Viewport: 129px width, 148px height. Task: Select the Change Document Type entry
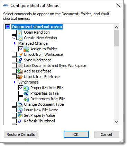coord(44,104)
